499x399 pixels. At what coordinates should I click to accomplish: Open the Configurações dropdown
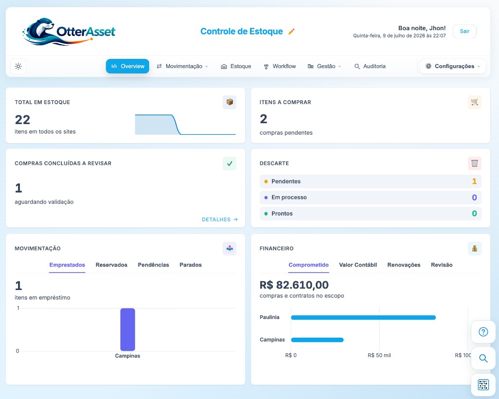[453, 66]
